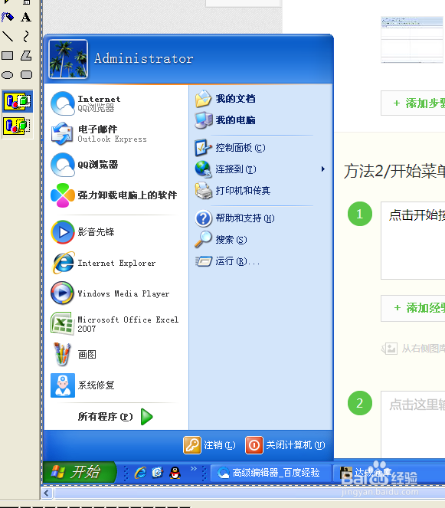
Task: Open 强力卸载电脑上的软件
Action: [x=116, y=195]
